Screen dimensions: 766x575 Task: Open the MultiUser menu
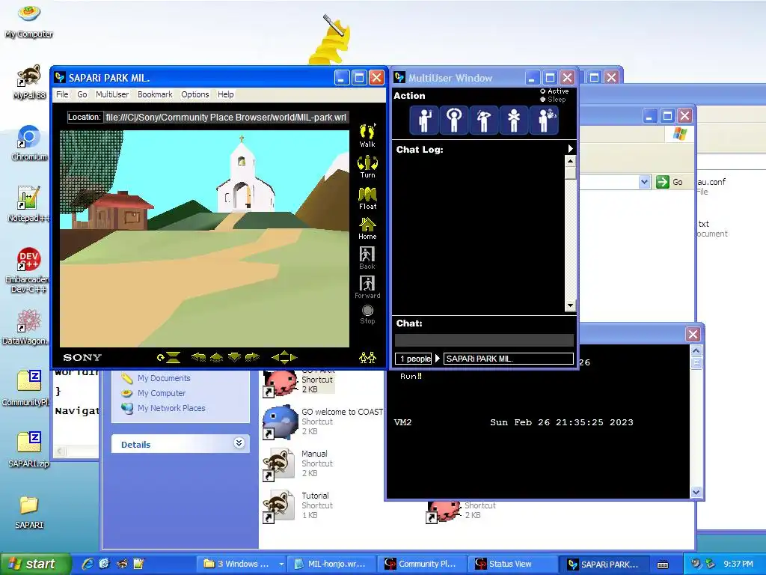click(x=112, y=94)
